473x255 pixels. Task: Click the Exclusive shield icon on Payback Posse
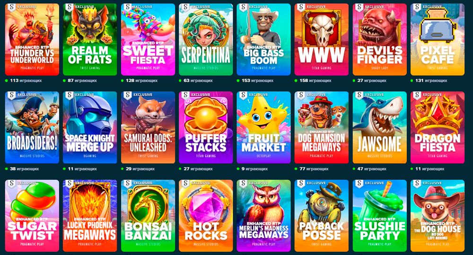tap(301, 184)
